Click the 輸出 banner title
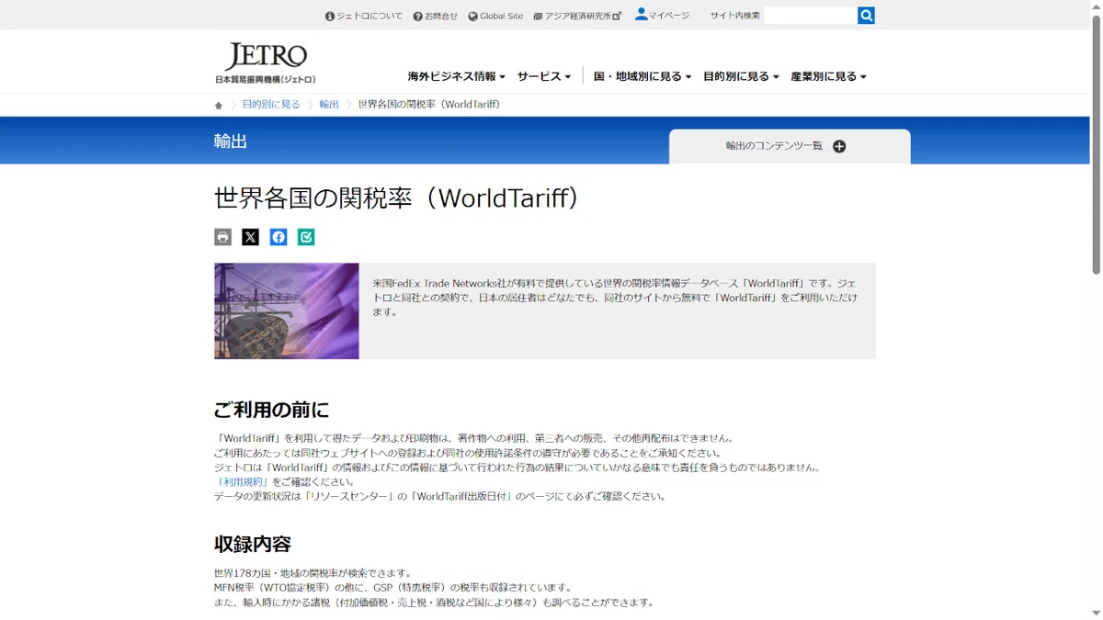1103x620 pixels. [x=231, y=141]
